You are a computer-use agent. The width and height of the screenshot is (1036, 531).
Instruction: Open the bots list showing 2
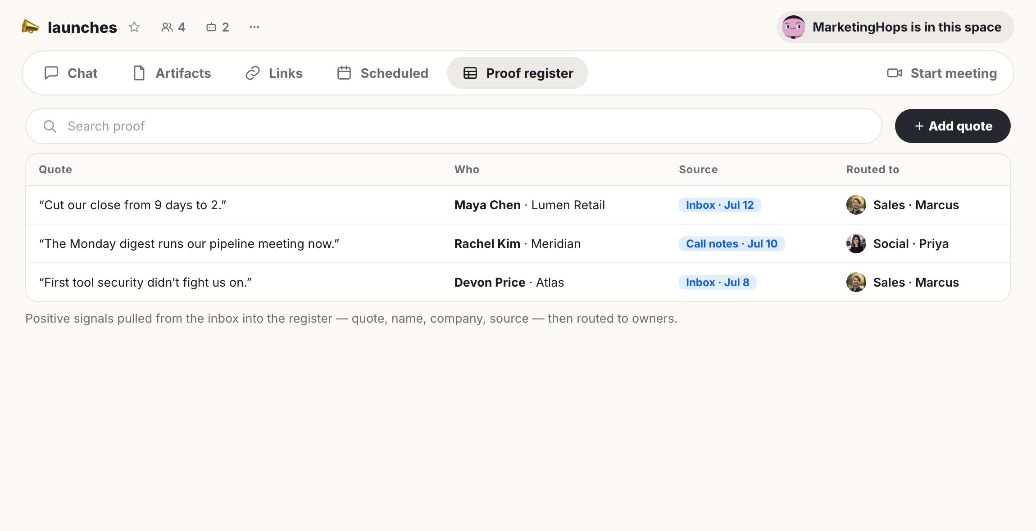218,27
